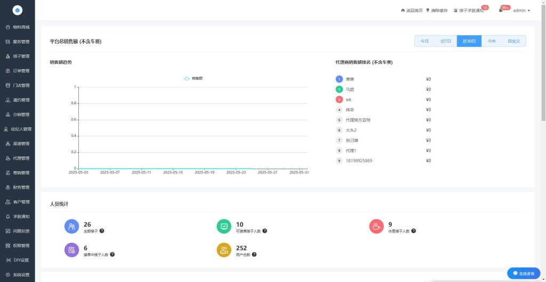Open the 搭子求救通知 alert with 10 badge
This screenshot has height=282, width=546.
[x=469, y=11]
